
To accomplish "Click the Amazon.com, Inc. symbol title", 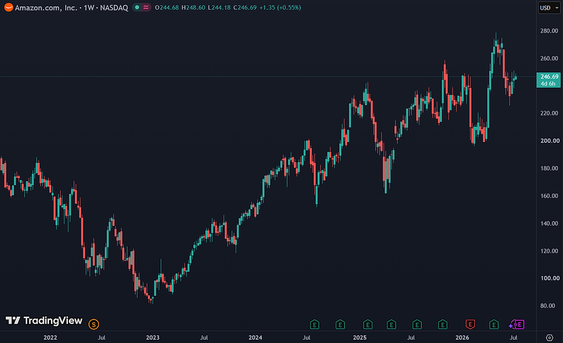I will tap(46, 7).
